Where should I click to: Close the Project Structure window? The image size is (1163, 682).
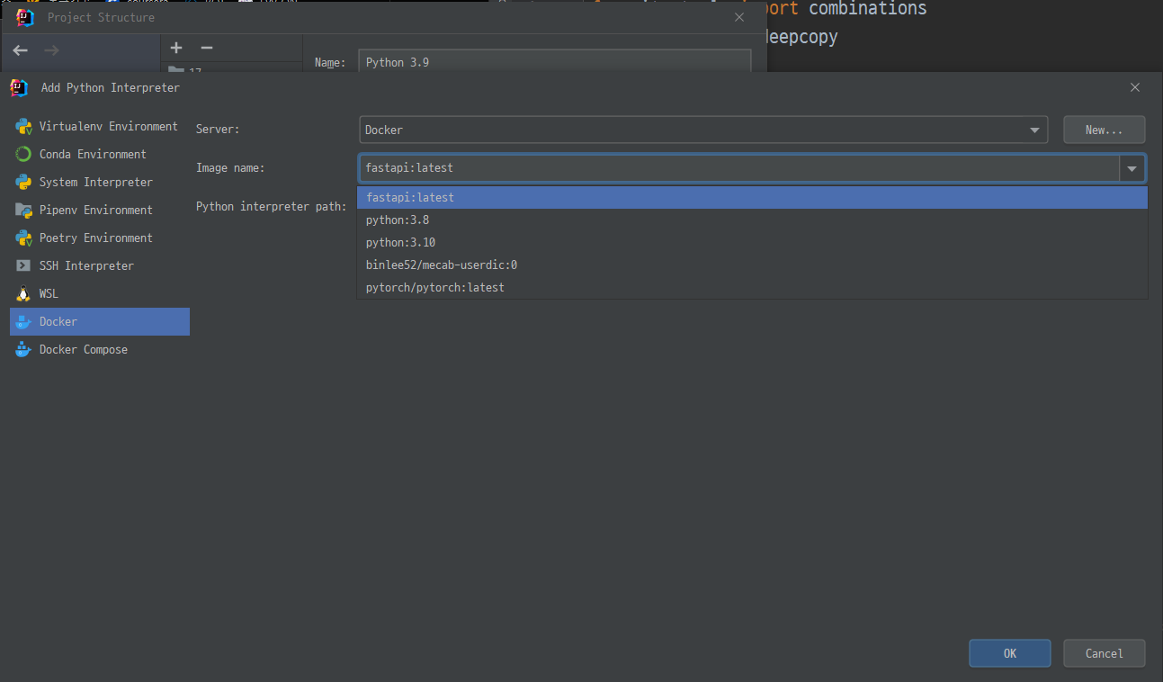tap(739, 17)
